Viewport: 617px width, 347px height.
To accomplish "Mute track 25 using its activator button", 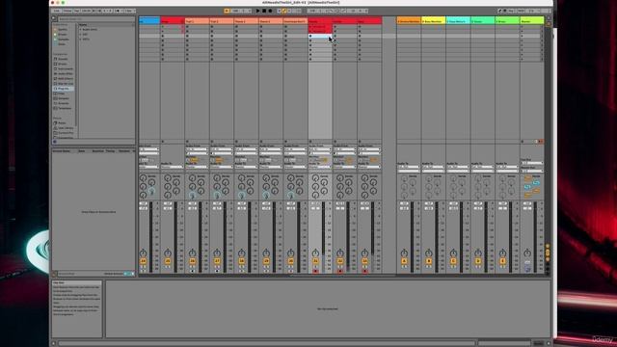I will pyautogui.click(x=168, y=261).
